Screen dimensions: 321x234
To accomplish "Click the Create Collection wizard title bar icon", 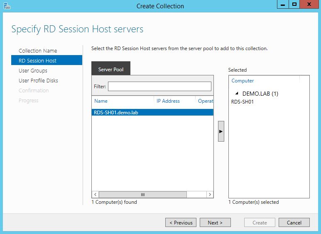I will (x=7, y=6).
